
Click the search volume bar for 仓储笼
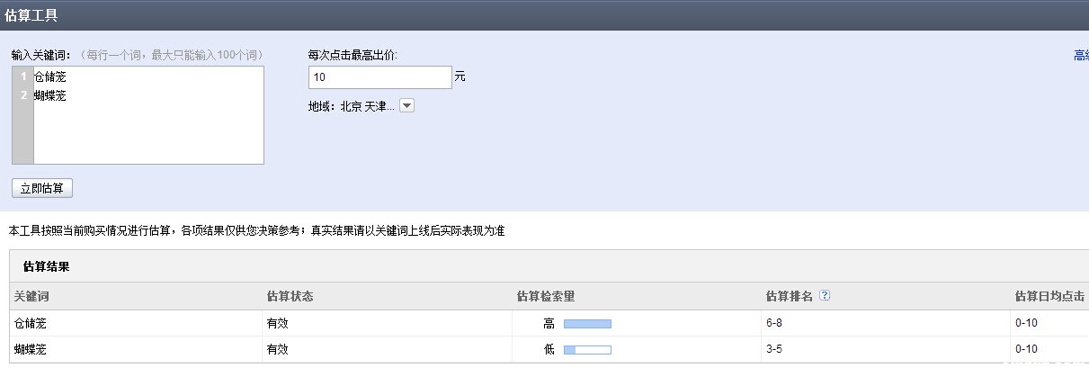click(x=587, y=323)
